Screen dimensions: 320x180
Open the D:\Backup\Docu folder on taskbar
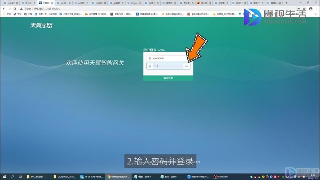(x=64, y=177)
